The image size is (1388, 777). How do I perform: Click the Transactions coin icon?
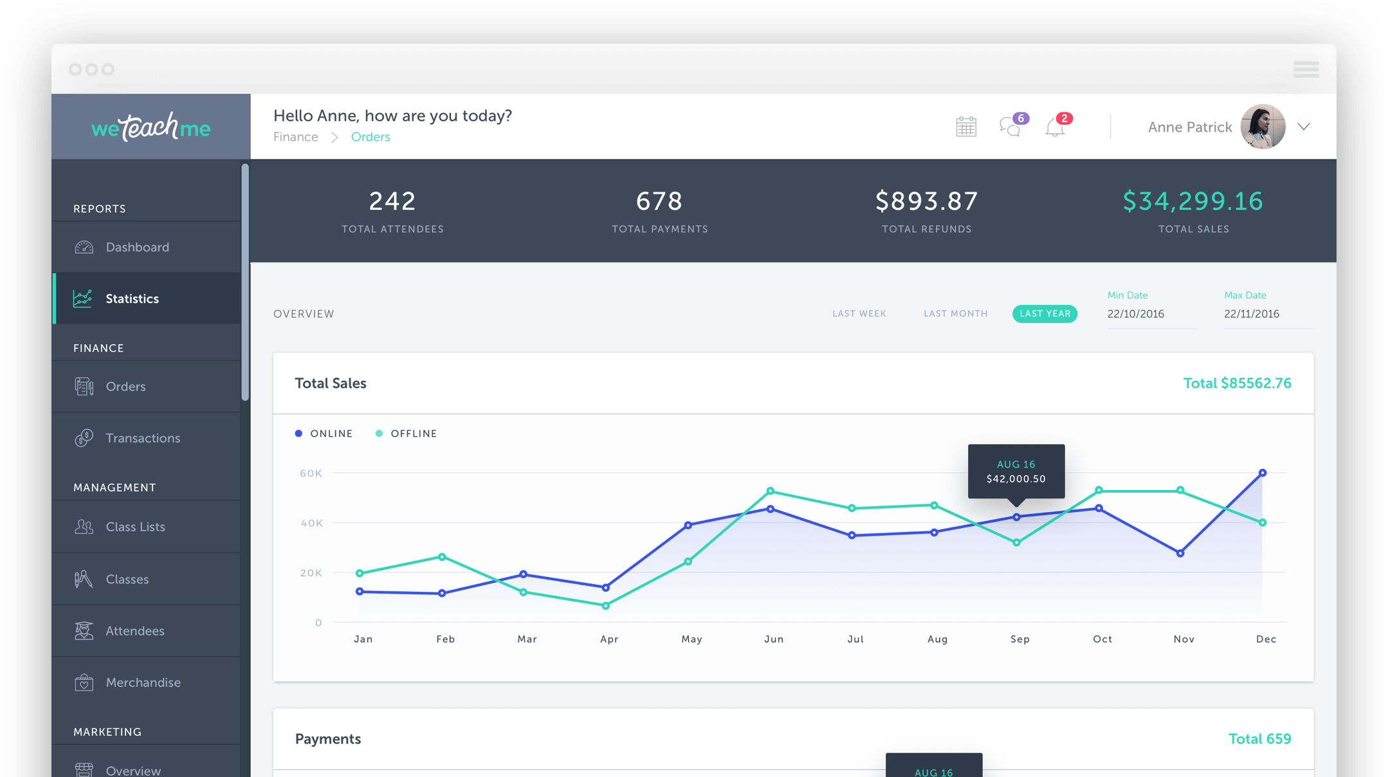pos(84,438)
